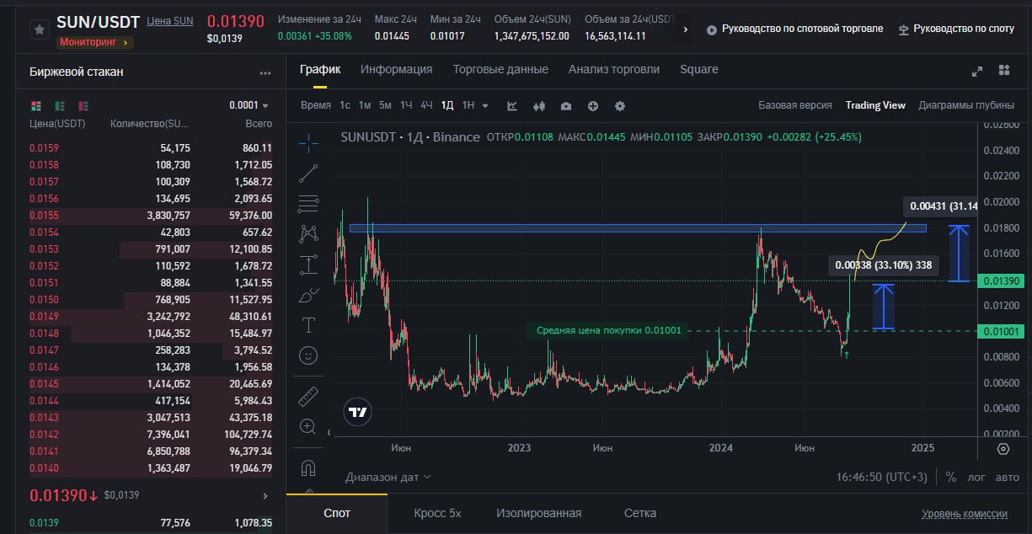The image size is (1032, 534).
Task: Open the 0.0001 price grouping dropdown
Action: (249, 105)
